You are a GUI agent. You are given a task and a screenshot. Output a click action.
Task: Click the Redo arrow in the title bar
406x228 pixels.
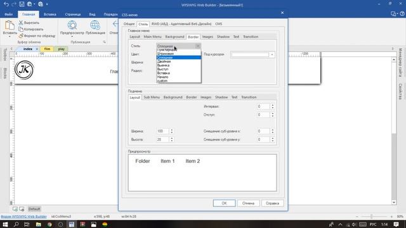pyautogui.click(x=14, y=4)
